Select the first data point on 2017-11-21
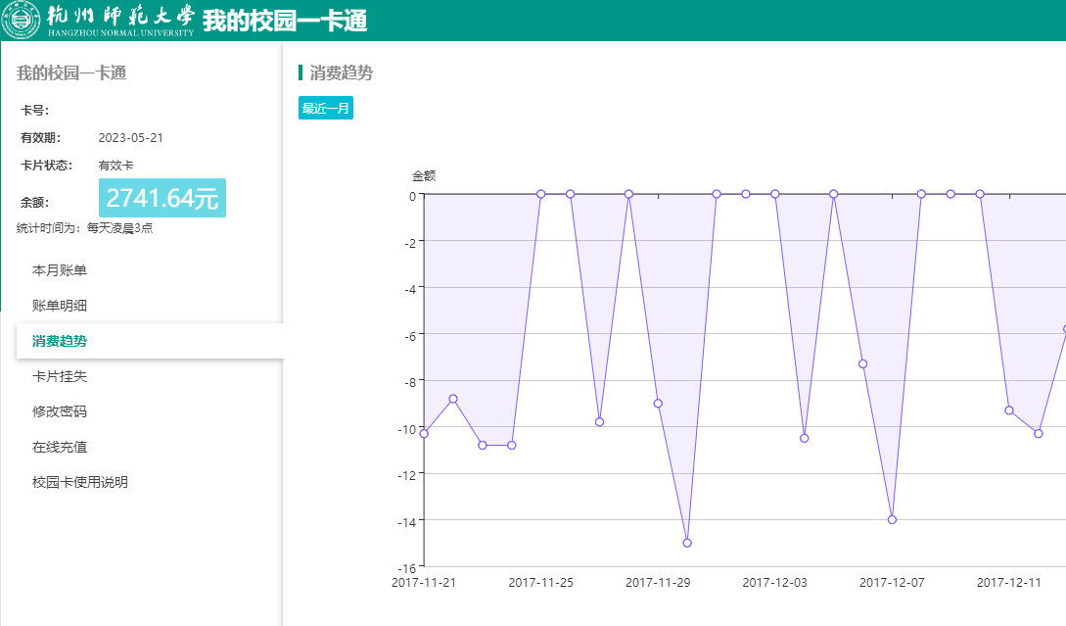The width and height of the screenshot is (1066, 626). 424,433
